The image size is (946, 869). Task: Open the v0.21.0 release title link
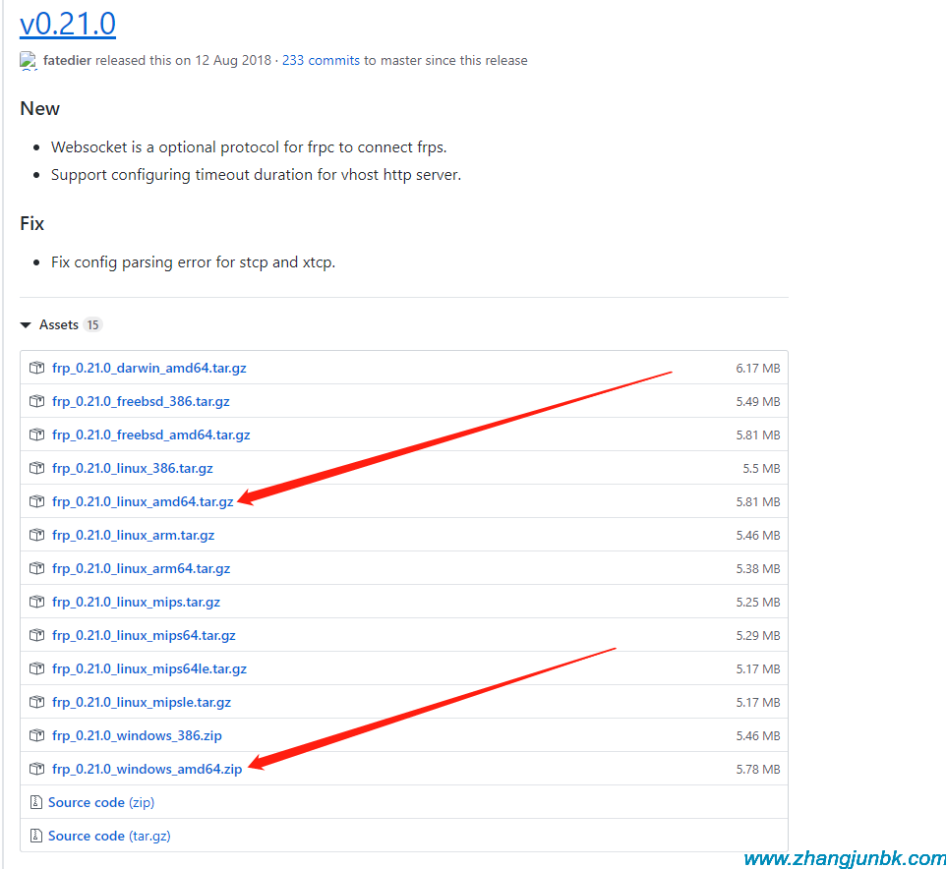click(x=68, y=22)
